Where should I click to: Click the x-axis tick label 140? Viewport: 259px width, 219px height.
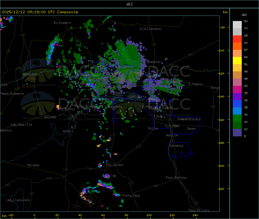pyautogui.click(x=195, y=215)
